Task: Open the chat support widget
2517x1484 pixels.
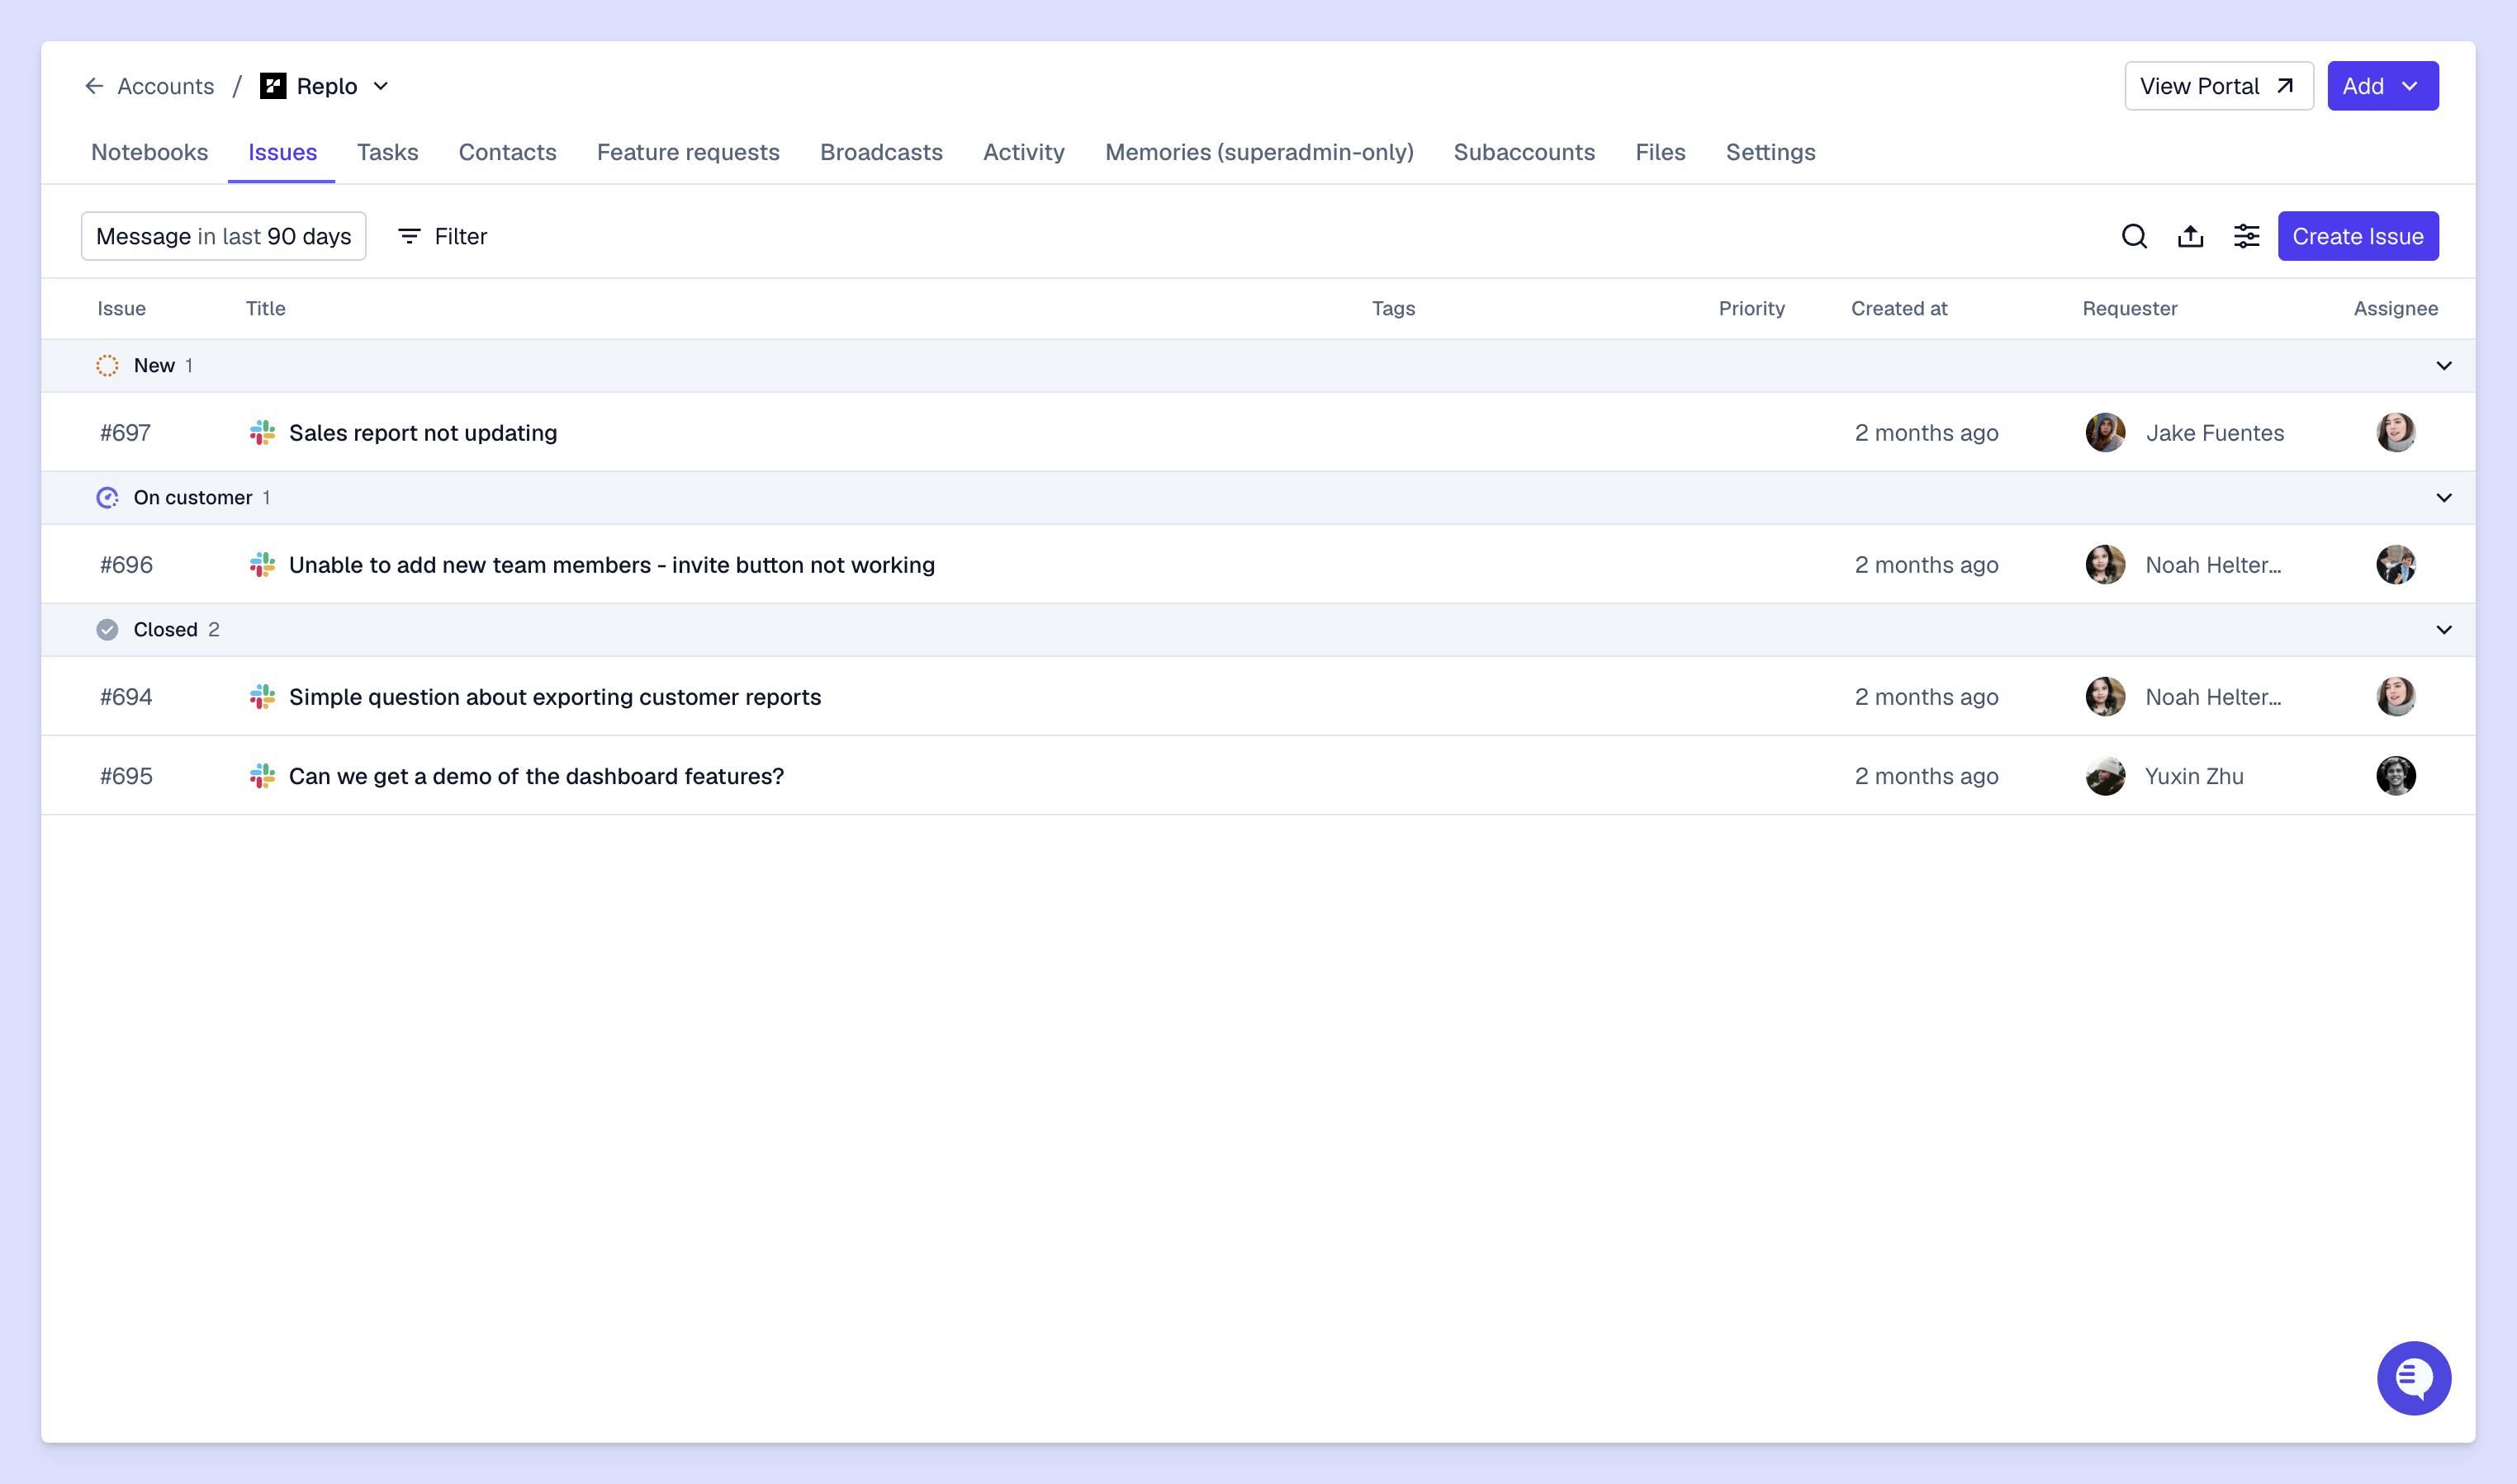Action: click(x=2413, y=1377)
